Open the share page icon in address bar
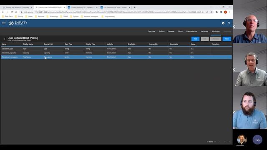Screen dimensions: 267x150 coord(207,12)
